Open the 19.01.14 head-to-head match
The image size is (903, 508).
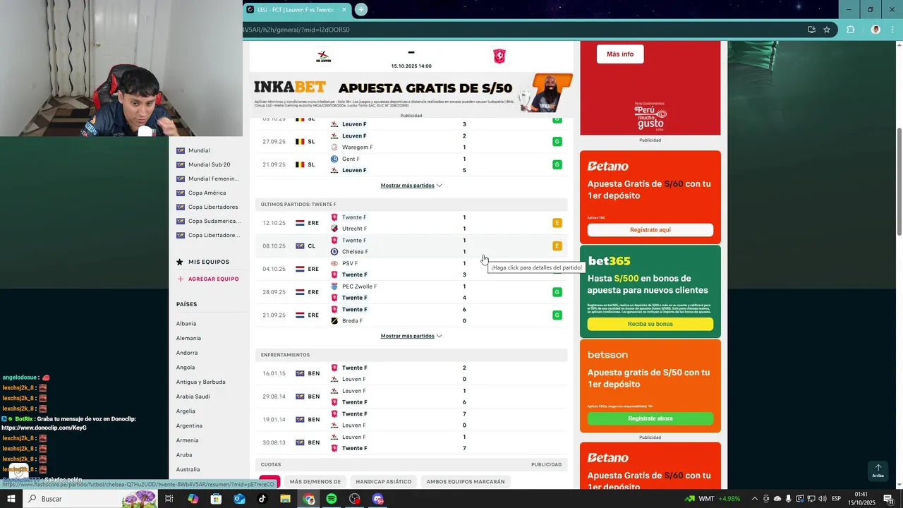click(x=411, y=419)
